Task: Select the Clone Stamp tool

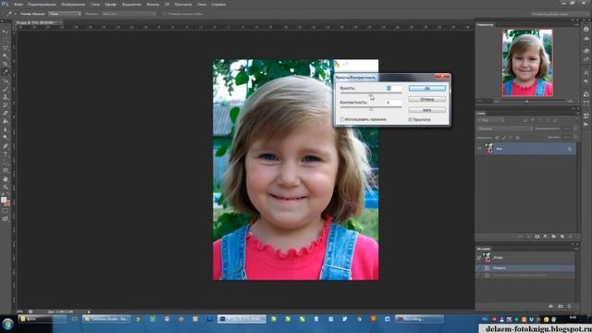Action: tap(6, 97)
